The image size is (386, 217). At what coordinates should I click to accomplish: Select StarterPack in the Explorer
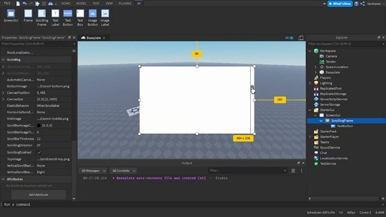(328, 131)
